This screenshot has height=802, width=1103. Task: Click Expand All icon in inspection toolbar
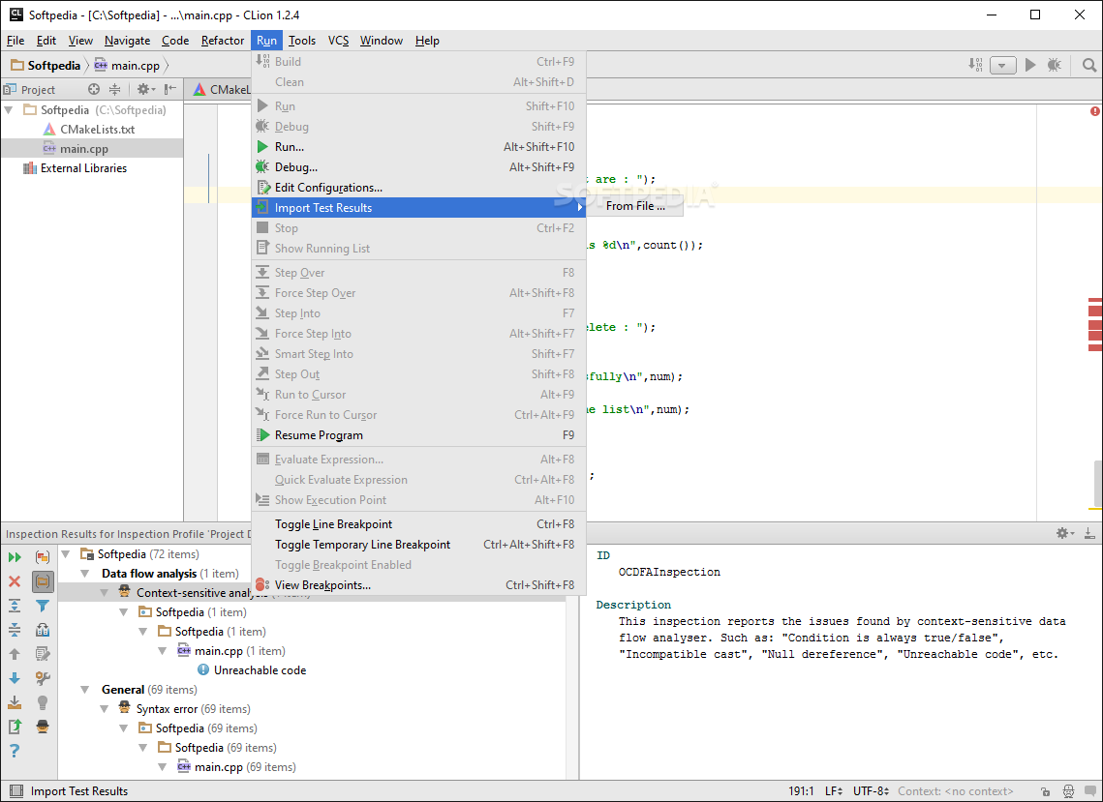click(15, 606)
